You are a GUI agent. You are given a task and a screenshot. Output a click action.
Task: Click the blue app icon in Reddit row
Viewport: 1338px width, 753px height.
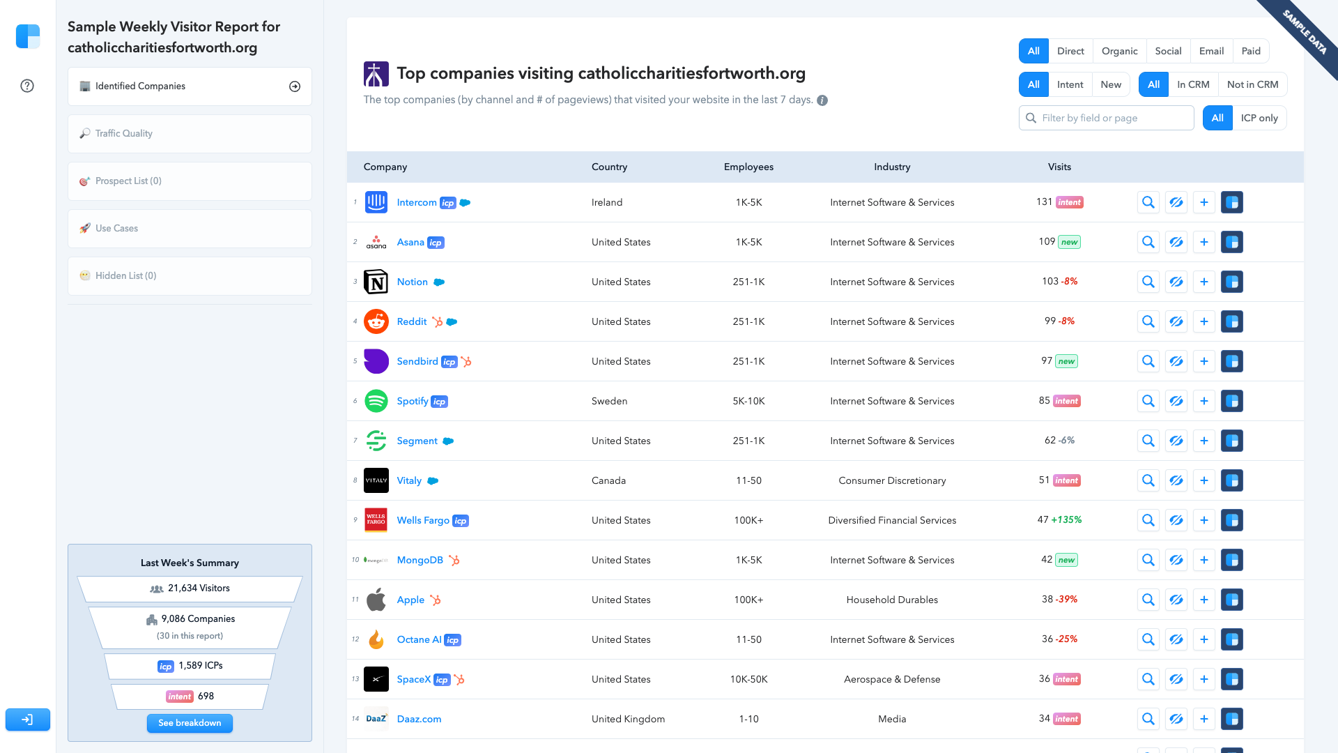pyautogui.click(x=1232, y=321)
